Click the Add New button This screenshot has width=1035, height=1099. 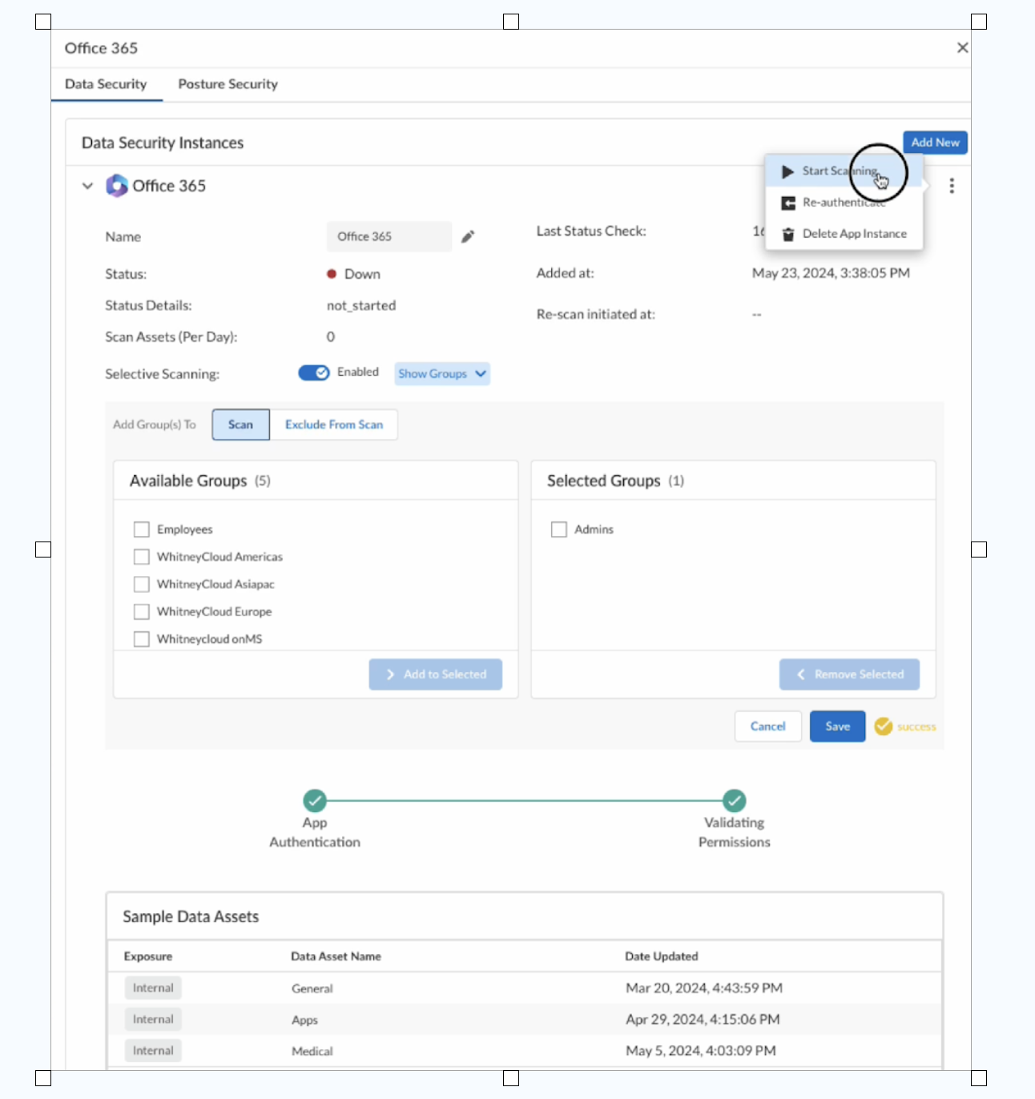pyautogui.click(x=935, y=143)
